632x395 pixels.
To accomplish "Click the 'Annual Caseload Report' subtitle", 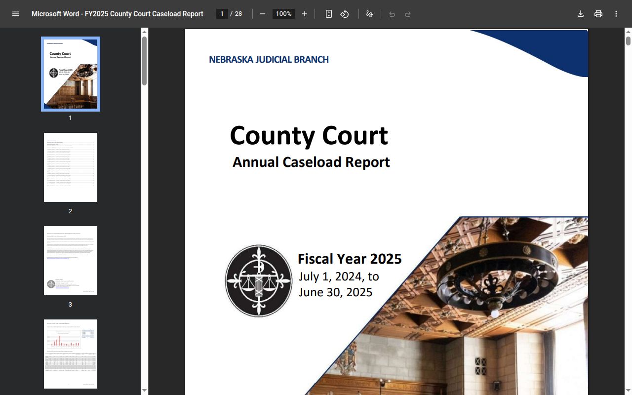I will 311,162.
